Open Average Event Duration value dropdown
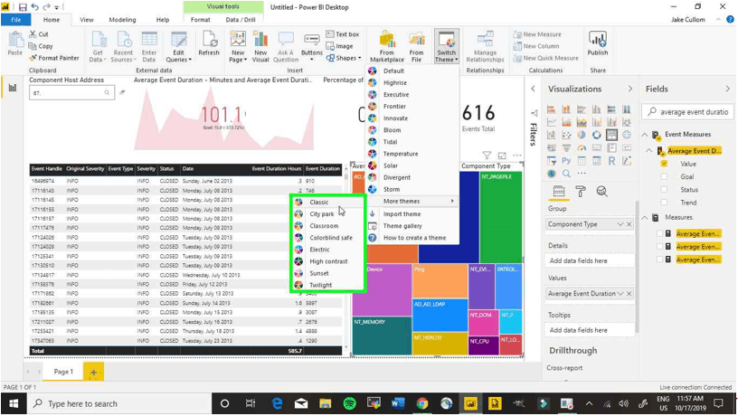Viewport: 738px width, 416px height. (x=620, y=293)
